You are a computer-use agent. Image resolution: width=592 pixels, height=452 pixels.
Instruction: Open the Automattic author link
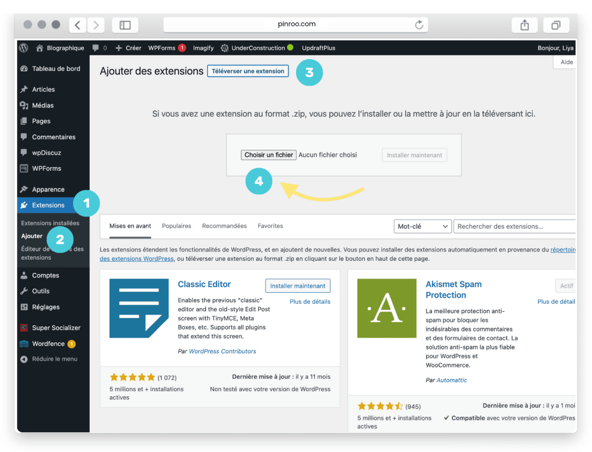[452, 380]
